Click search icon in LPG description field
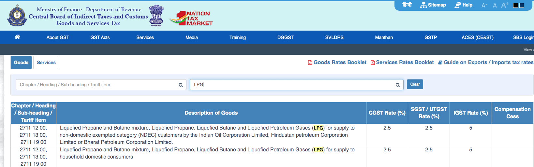This screenshot has height=167, width=534. 398,85
